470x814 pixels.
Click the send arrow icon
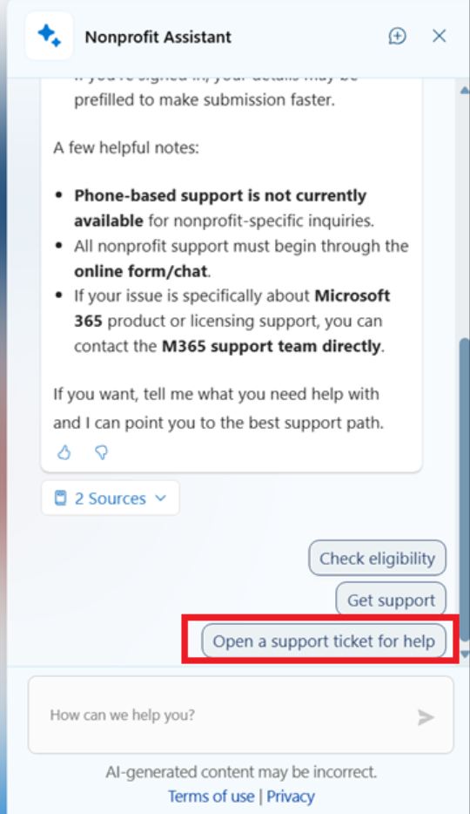point(426,717)
